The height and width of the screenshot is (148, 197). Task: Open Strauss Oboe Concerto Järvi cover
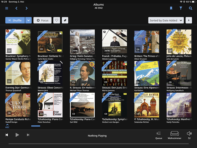[x=50, y=73]
